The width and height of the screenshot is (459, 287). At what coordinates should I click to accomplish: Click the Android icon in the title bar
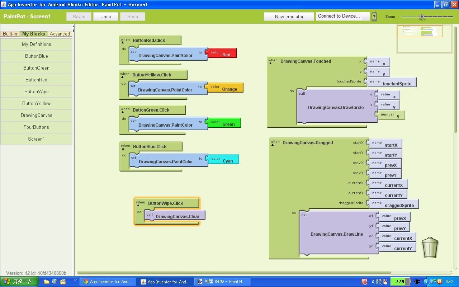tap(4, 4)
